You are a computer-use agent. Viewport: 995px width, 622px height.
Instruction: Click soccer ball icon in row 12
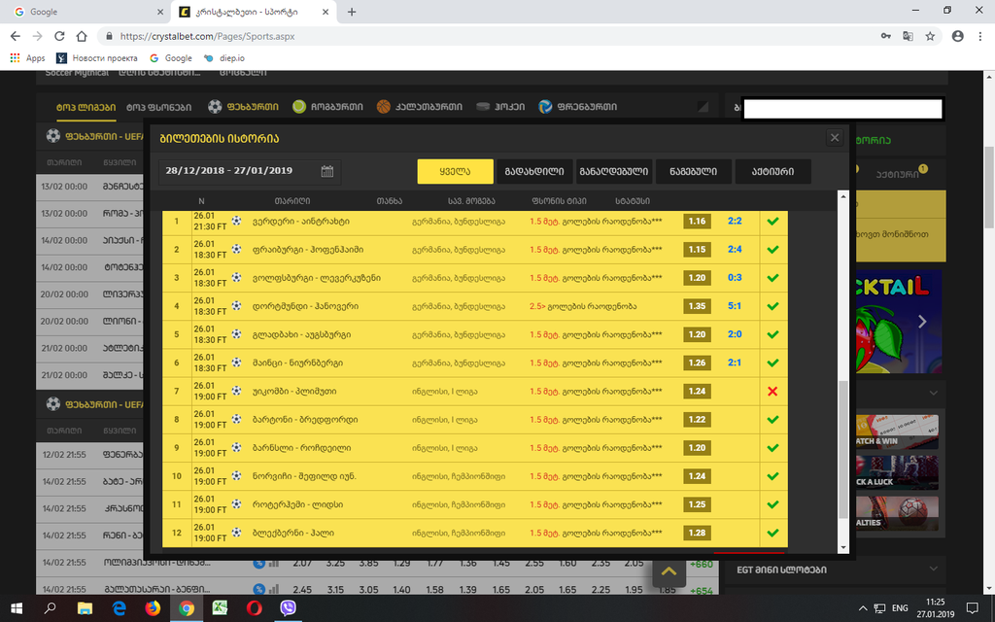[237, 533]
